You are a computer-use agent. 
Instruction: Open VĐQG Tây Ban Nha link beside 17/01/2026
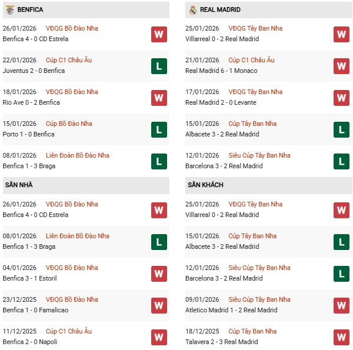coord(255,92)
